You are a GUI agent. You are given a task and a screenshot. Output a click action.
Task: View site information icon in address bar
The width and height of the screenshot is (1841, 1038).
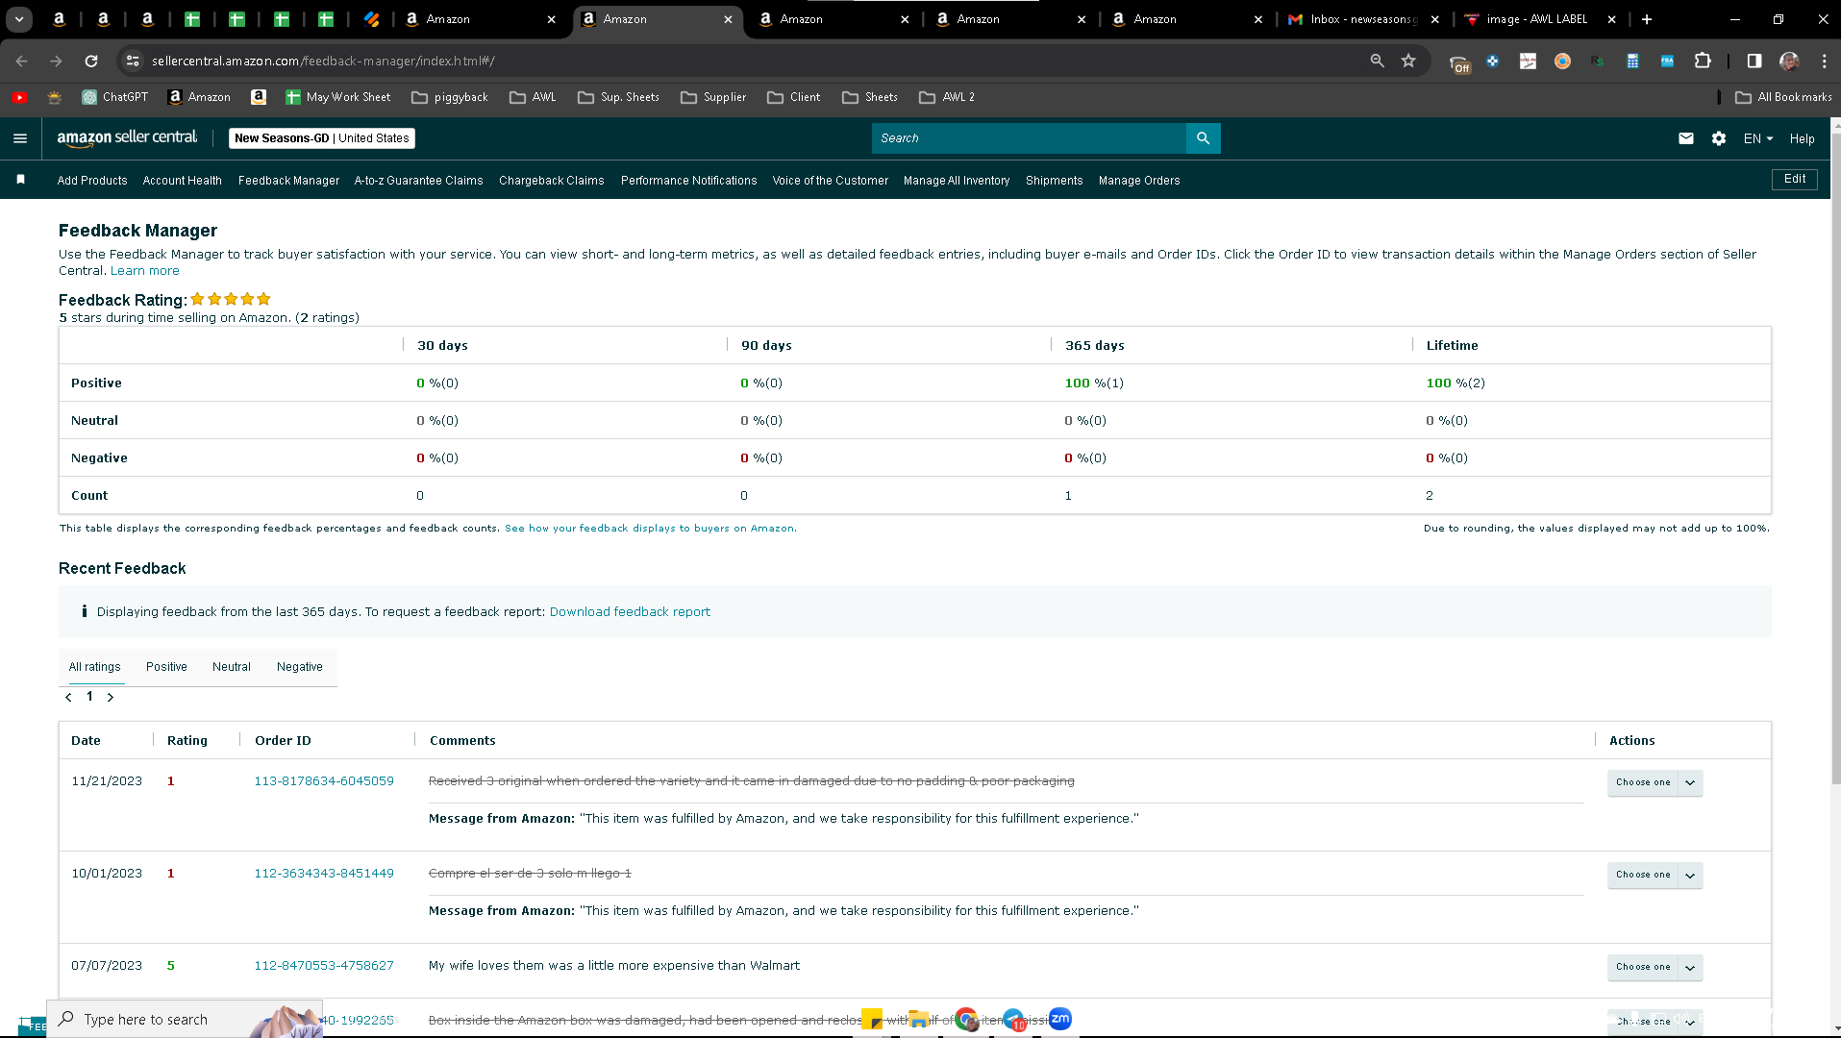pyautogui.click(x=133, y=61)
